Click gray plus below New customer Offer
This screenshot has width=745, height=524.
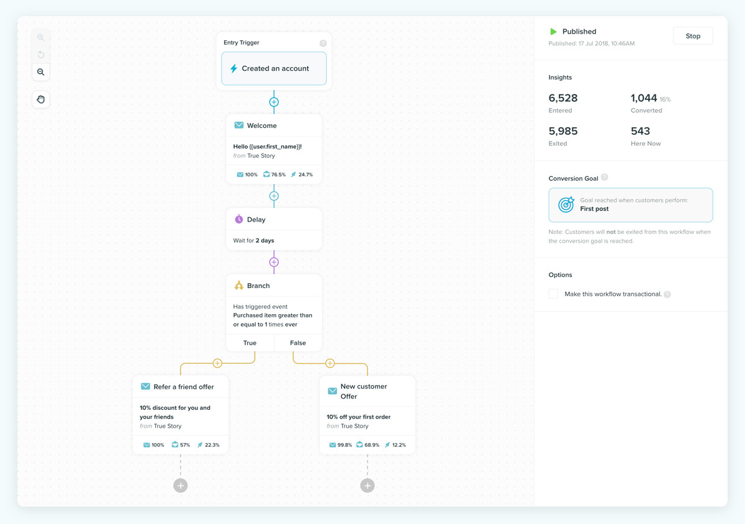(x=368, y=486)
